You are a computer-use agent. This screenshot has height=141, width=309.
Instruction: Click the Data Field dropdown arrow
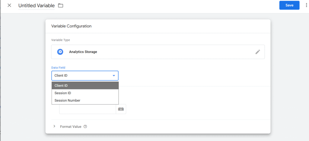[114, 76]
